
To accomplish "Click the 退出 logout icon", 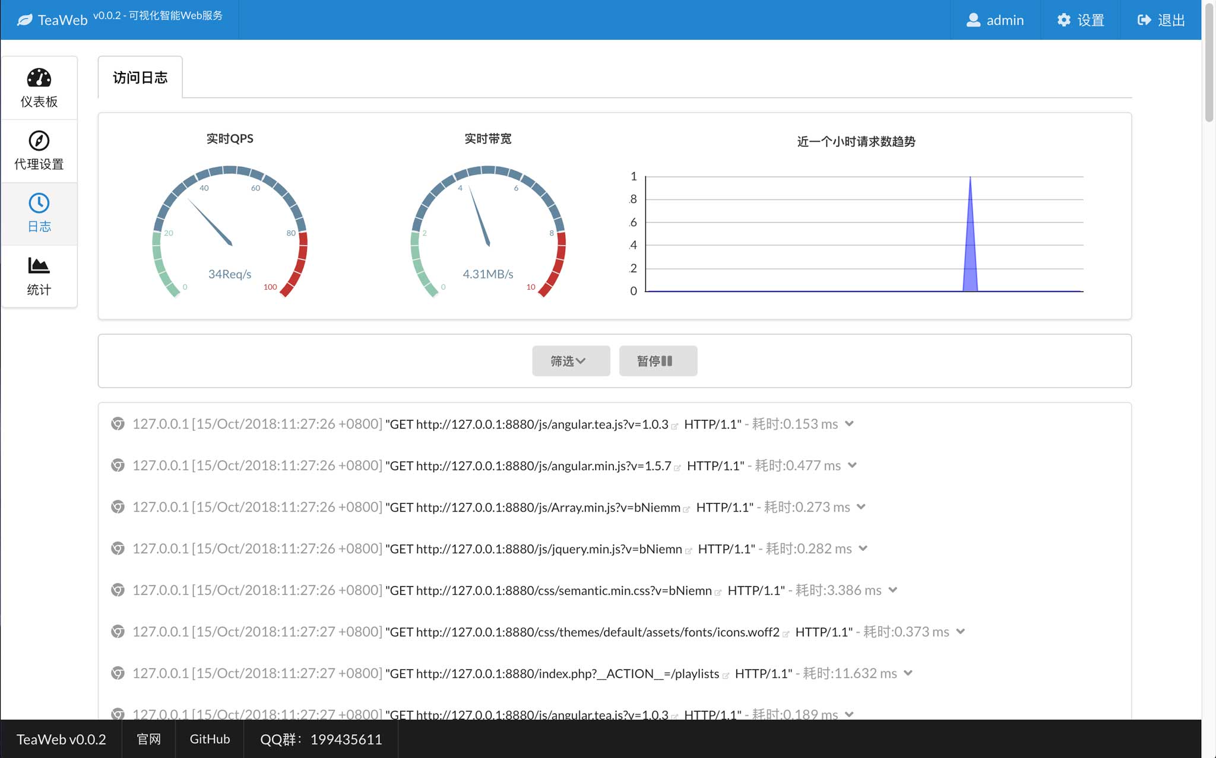I will (x=1144, y=20).
